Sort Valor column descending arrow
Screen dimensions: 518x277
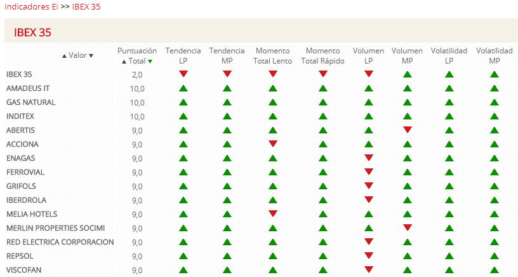[91, 56]
